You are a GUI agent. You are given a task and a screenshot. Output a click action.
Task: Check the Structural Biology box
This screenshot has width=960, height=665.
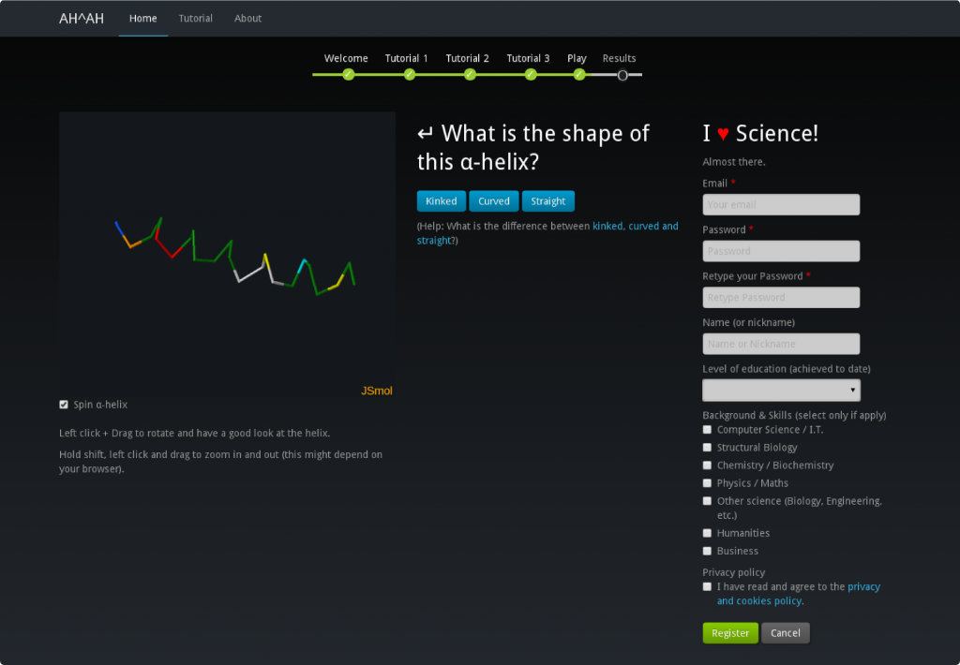(x=707, y=447)
